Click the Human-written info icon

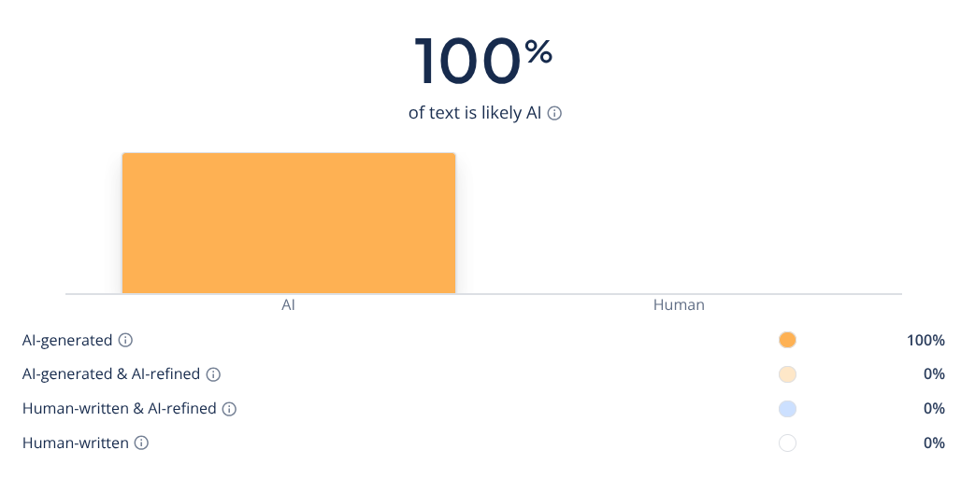pyautogui.click(x=142, y=443)
